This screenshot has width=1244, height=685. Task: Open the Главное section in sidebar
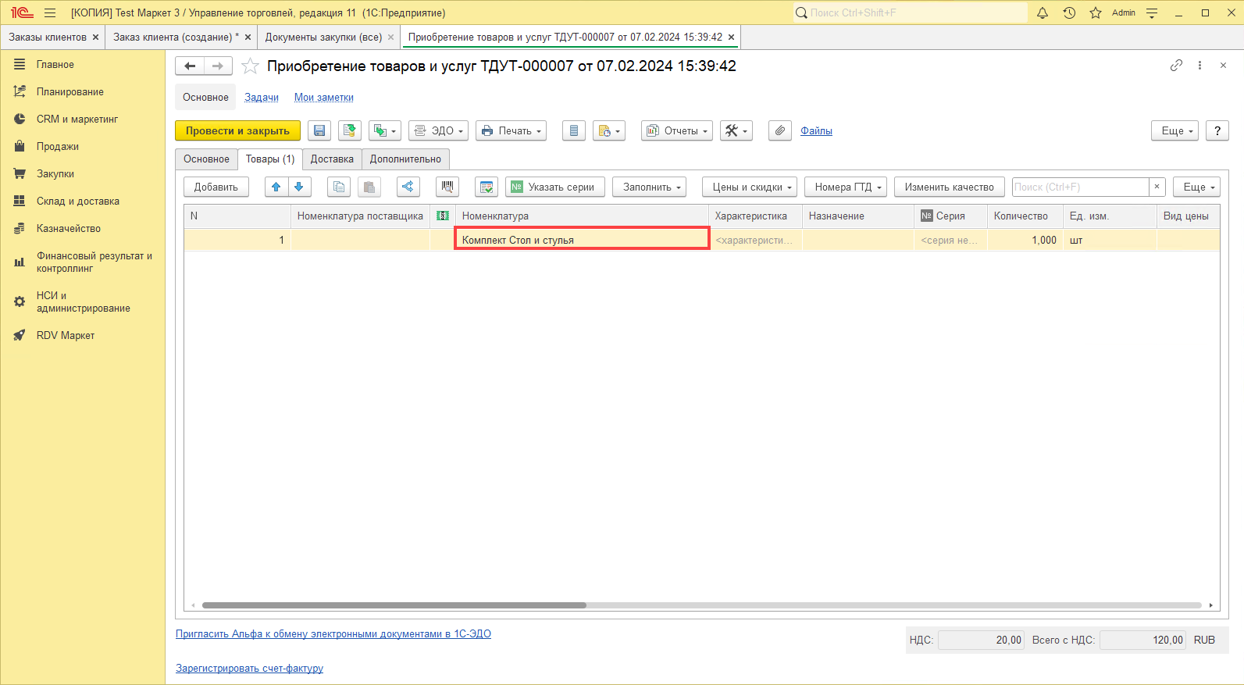click(83, 65)
